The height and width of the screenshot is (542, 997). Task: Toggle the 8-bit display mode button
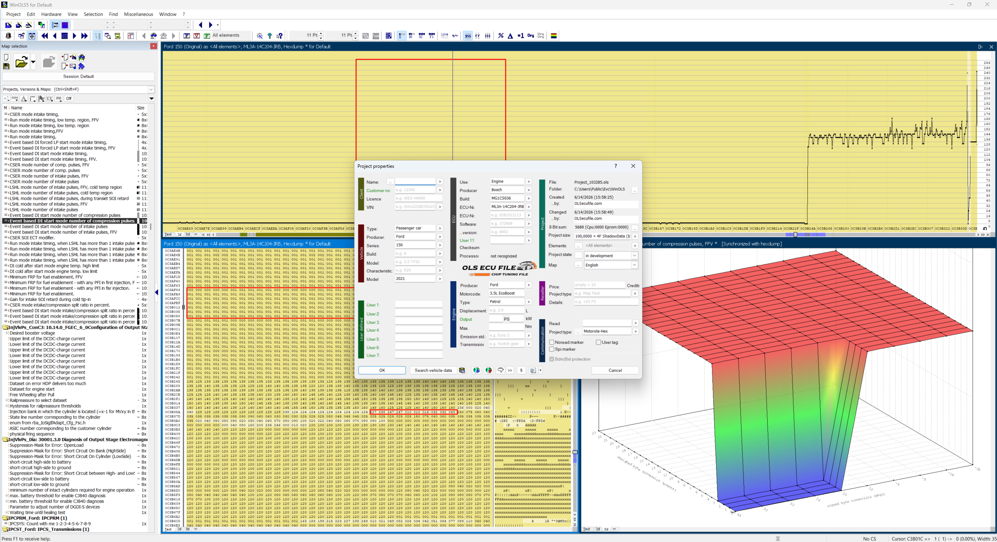coord(402,36)
